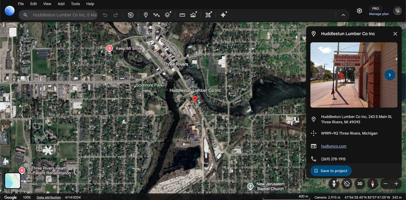Click the Huddlestun Lumber red map pin
The image size is (406, 200).
pos(195,99)
